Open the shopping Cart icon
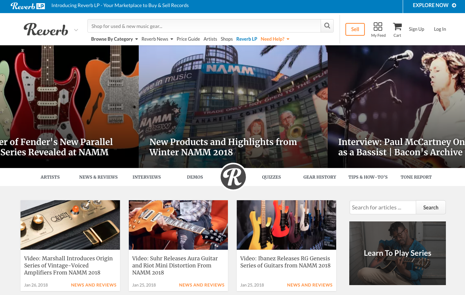Viewport: 465px width, 295px height. click(397, 27)
